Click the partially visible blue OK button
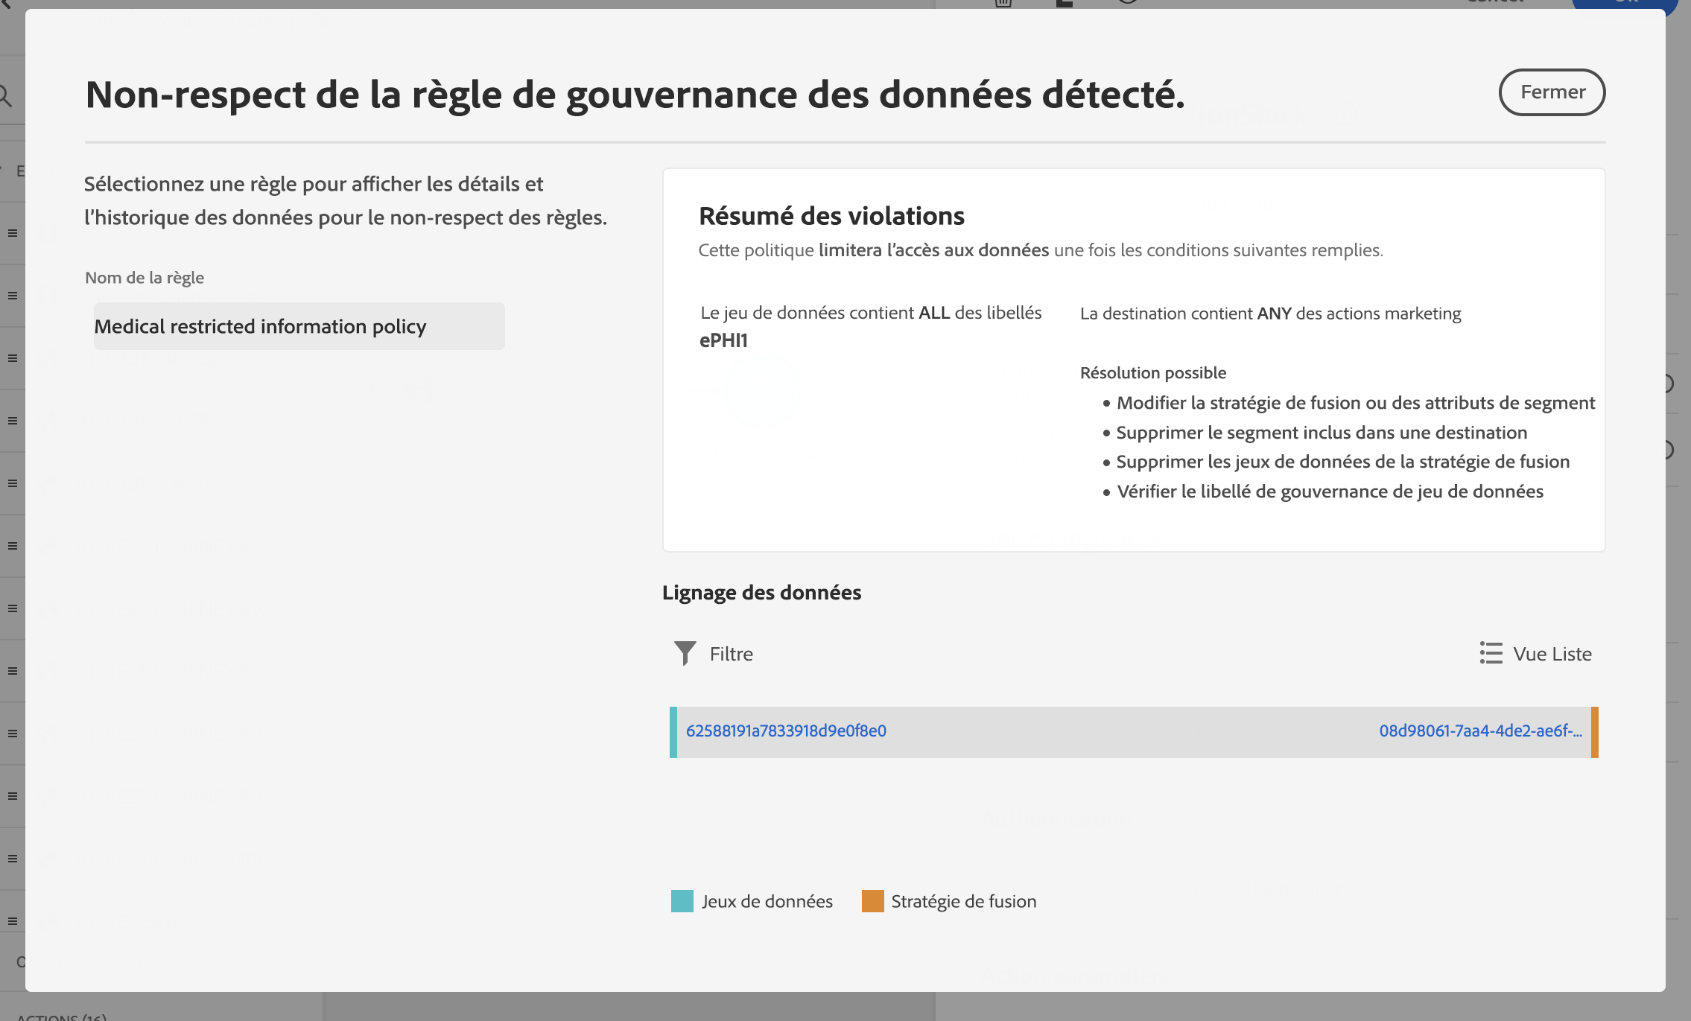 1624,3
